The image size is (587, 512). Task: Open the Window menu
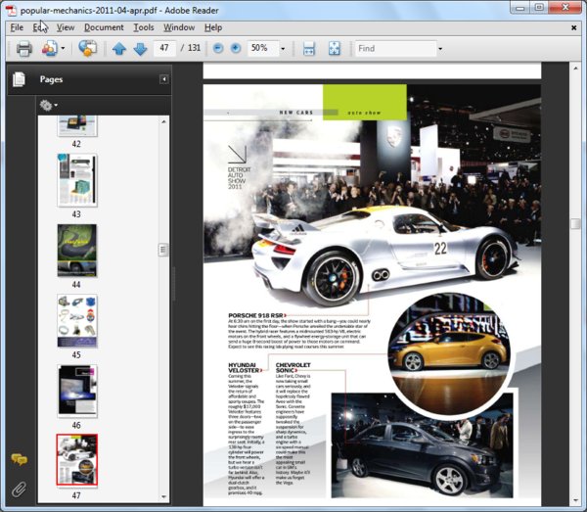pos(179,27)
